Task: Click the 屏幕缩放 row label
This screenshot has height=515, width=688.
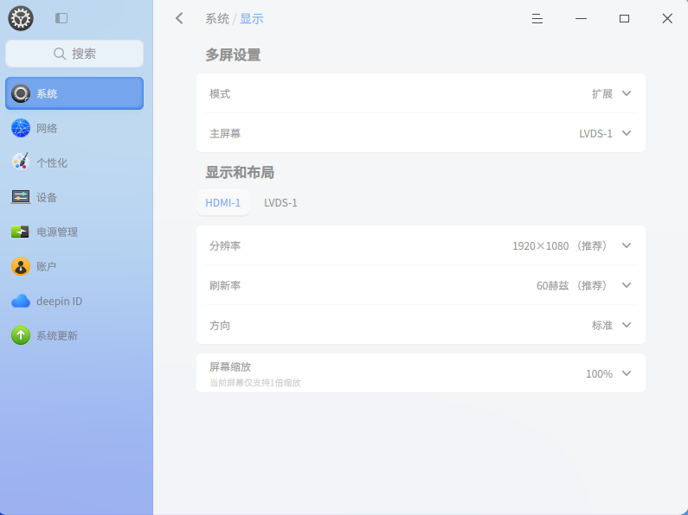Action: (230, 366)
